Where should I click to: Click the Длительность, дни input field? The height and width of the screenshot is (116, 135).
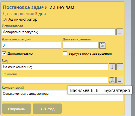[x=31, y=45]
